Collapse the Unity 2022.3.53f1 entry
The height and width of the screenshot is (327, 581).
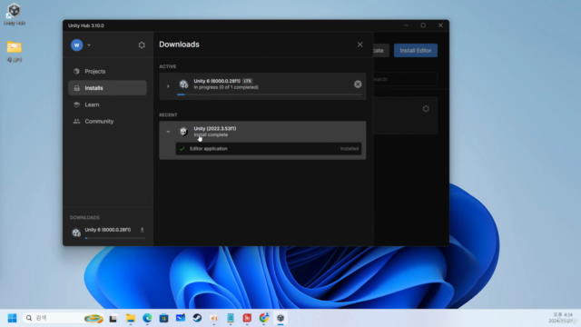coord(168,132)
